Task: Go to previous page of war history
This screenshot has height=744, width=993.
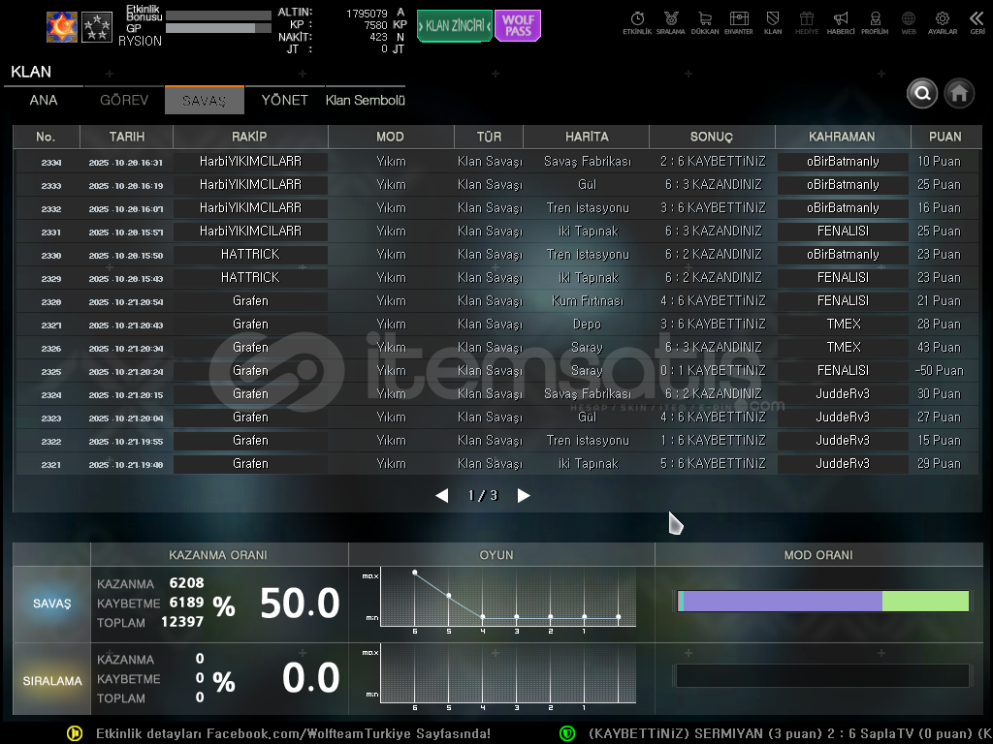Action: 442,496
